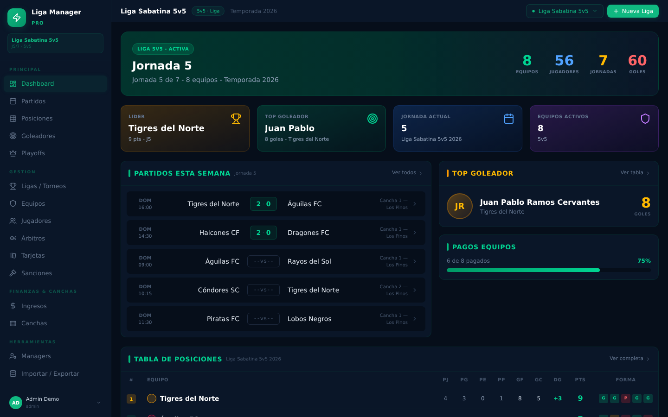Click the Posiciones table icon
Viewport: 668px width, 417px height.
click(13, 119)
